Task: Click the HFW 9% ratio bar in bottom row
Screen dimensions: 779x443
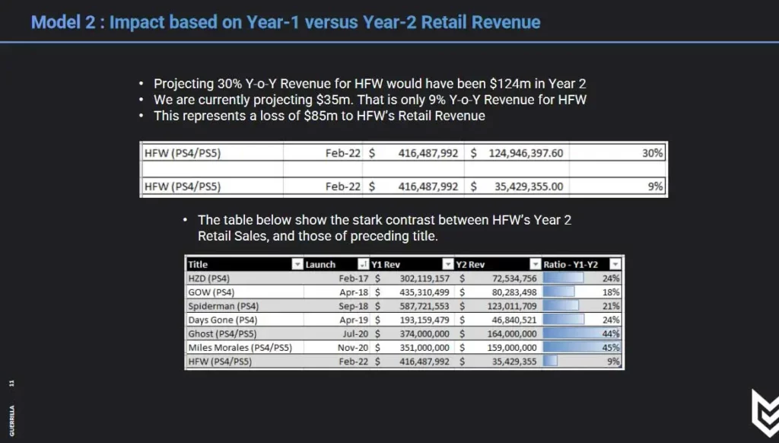Action: coord(550,362)
